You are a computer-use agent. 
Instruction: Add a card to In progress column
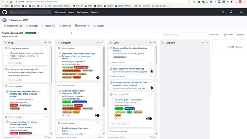pos(98,43)
